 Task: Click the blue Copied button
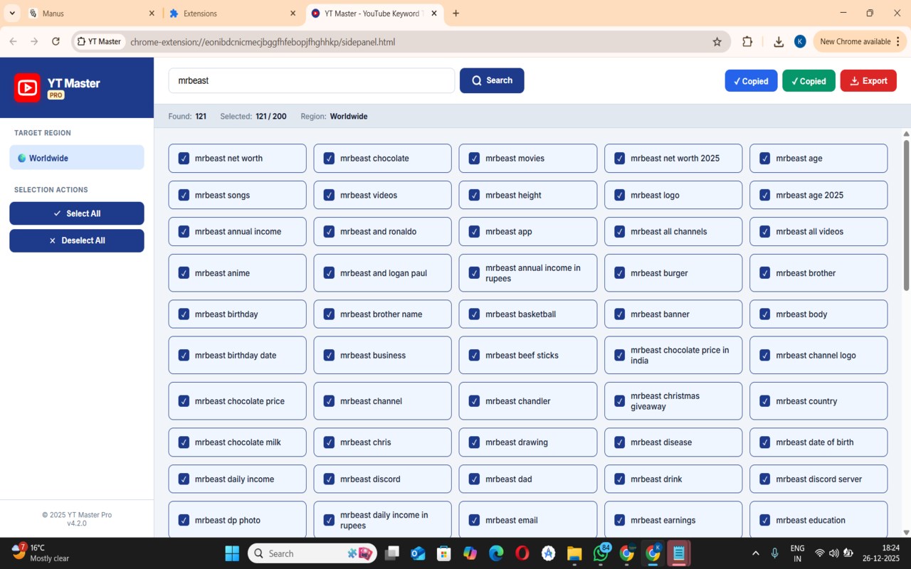click(752, 81)
